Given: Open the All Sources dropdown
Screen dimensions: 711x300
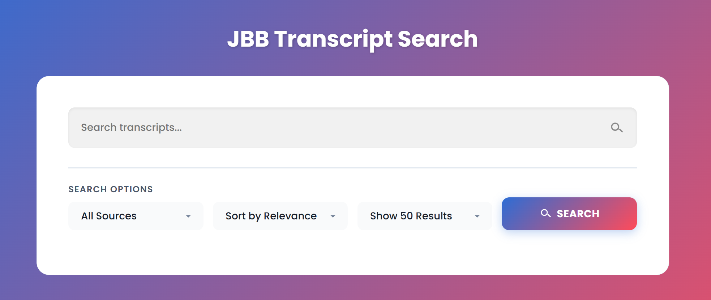Looking at the screenshot, I should [x=136, y=216].
